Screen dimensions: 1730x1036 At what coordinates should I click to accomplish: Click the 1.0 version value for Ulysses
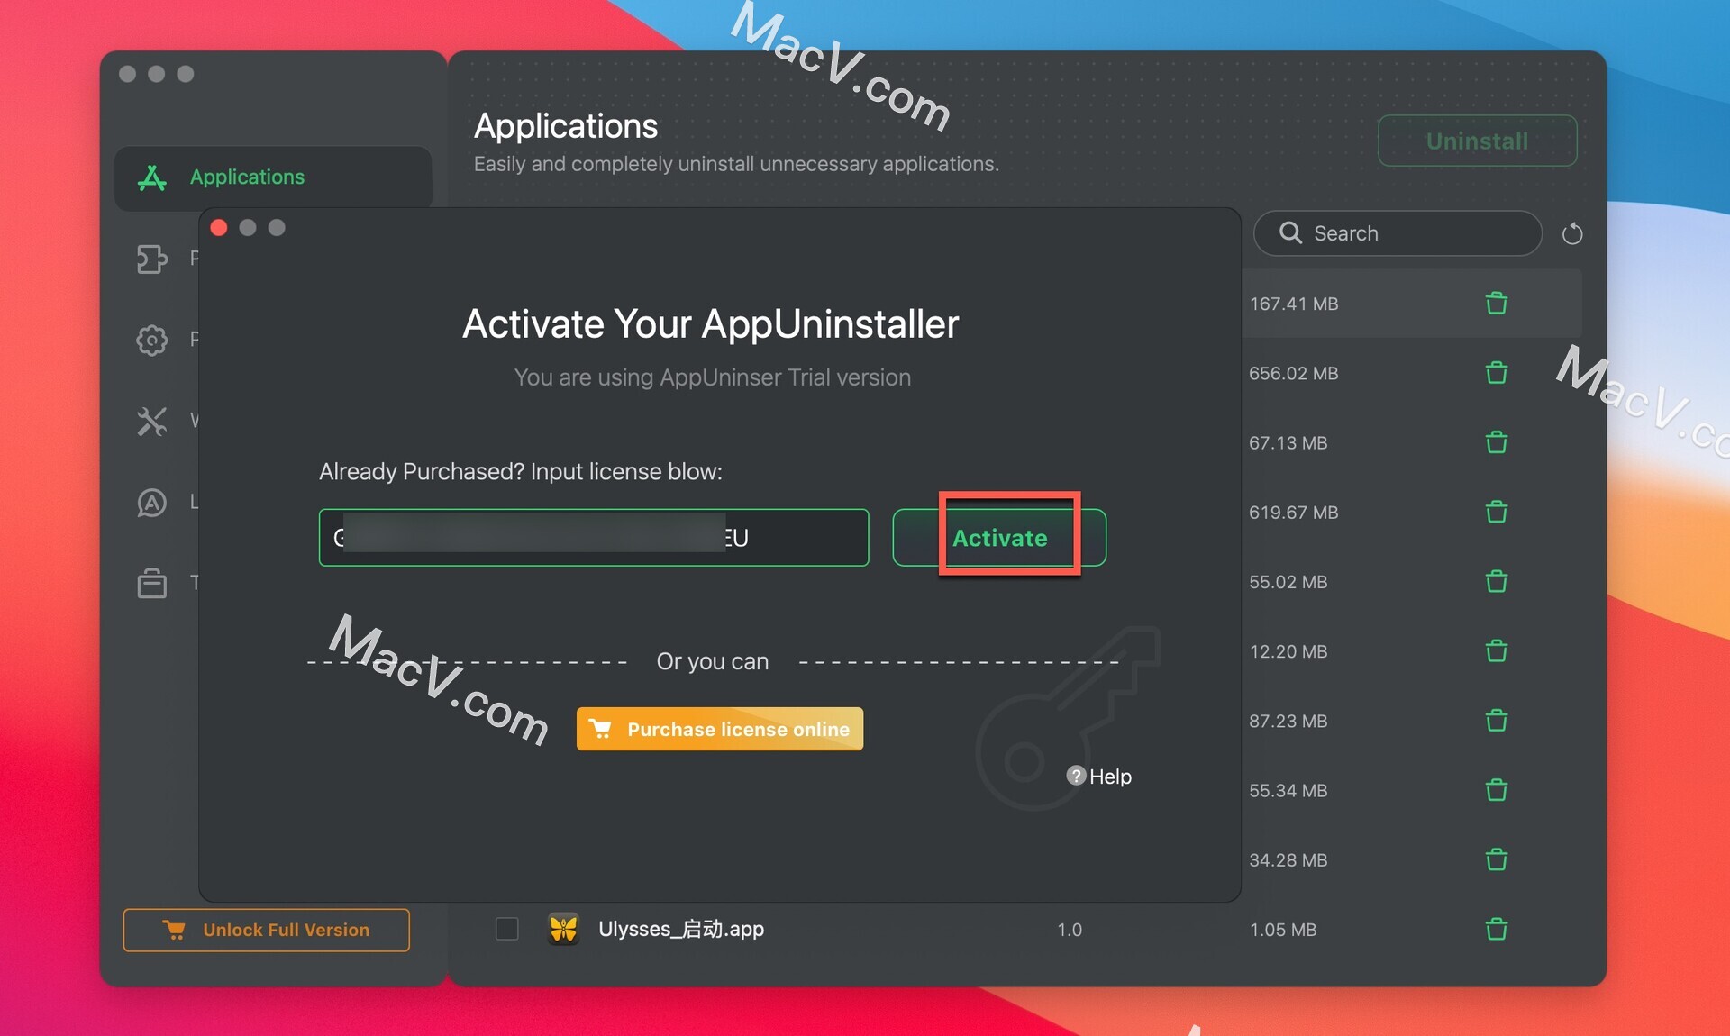[1070, 930]
